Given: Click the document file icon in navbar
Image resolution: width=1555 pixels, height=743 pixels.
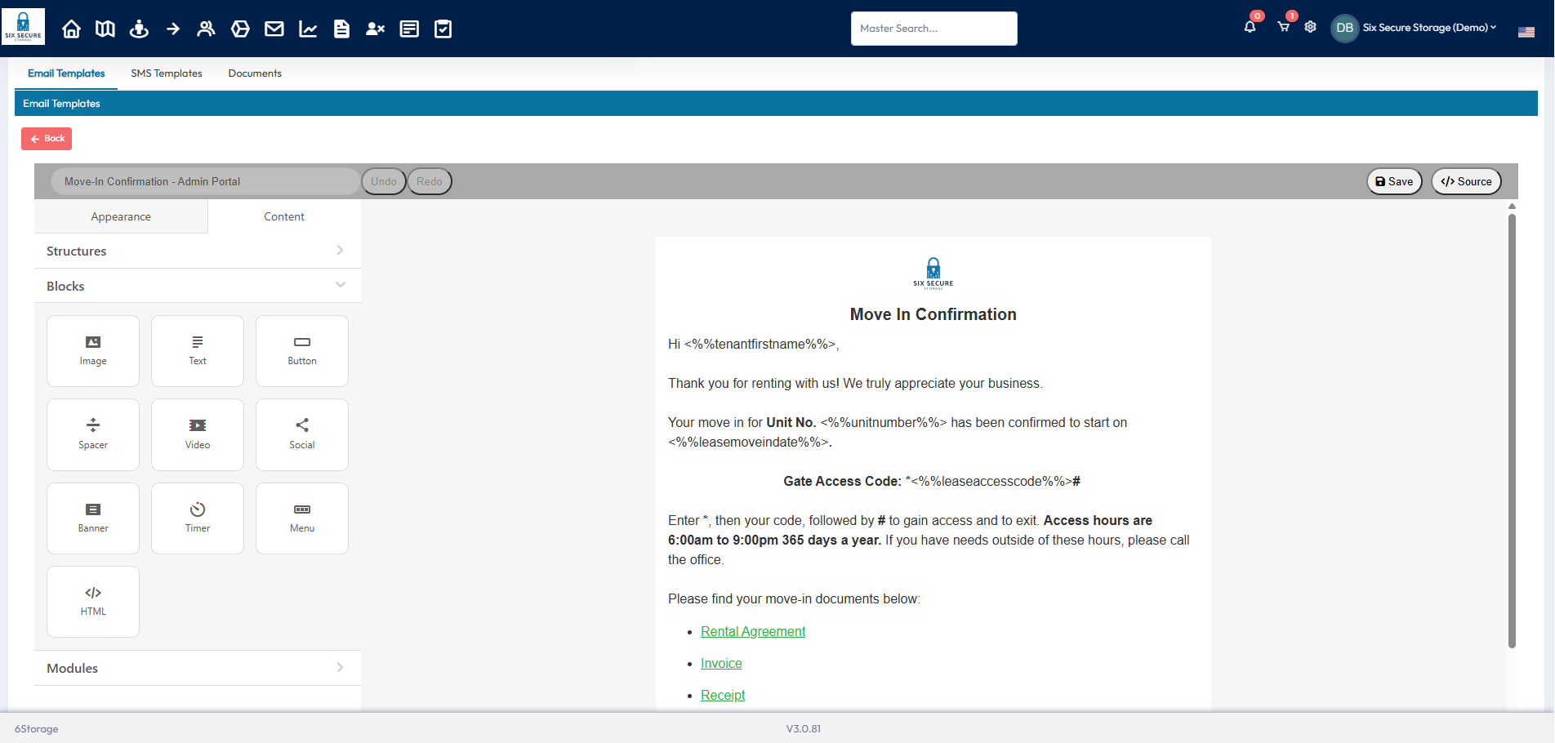Looking at the screenshot, I should coord(341,29).
